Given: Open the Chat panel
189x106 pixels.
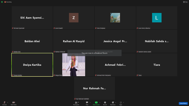Looking at the screenshot, I should 87,103.
